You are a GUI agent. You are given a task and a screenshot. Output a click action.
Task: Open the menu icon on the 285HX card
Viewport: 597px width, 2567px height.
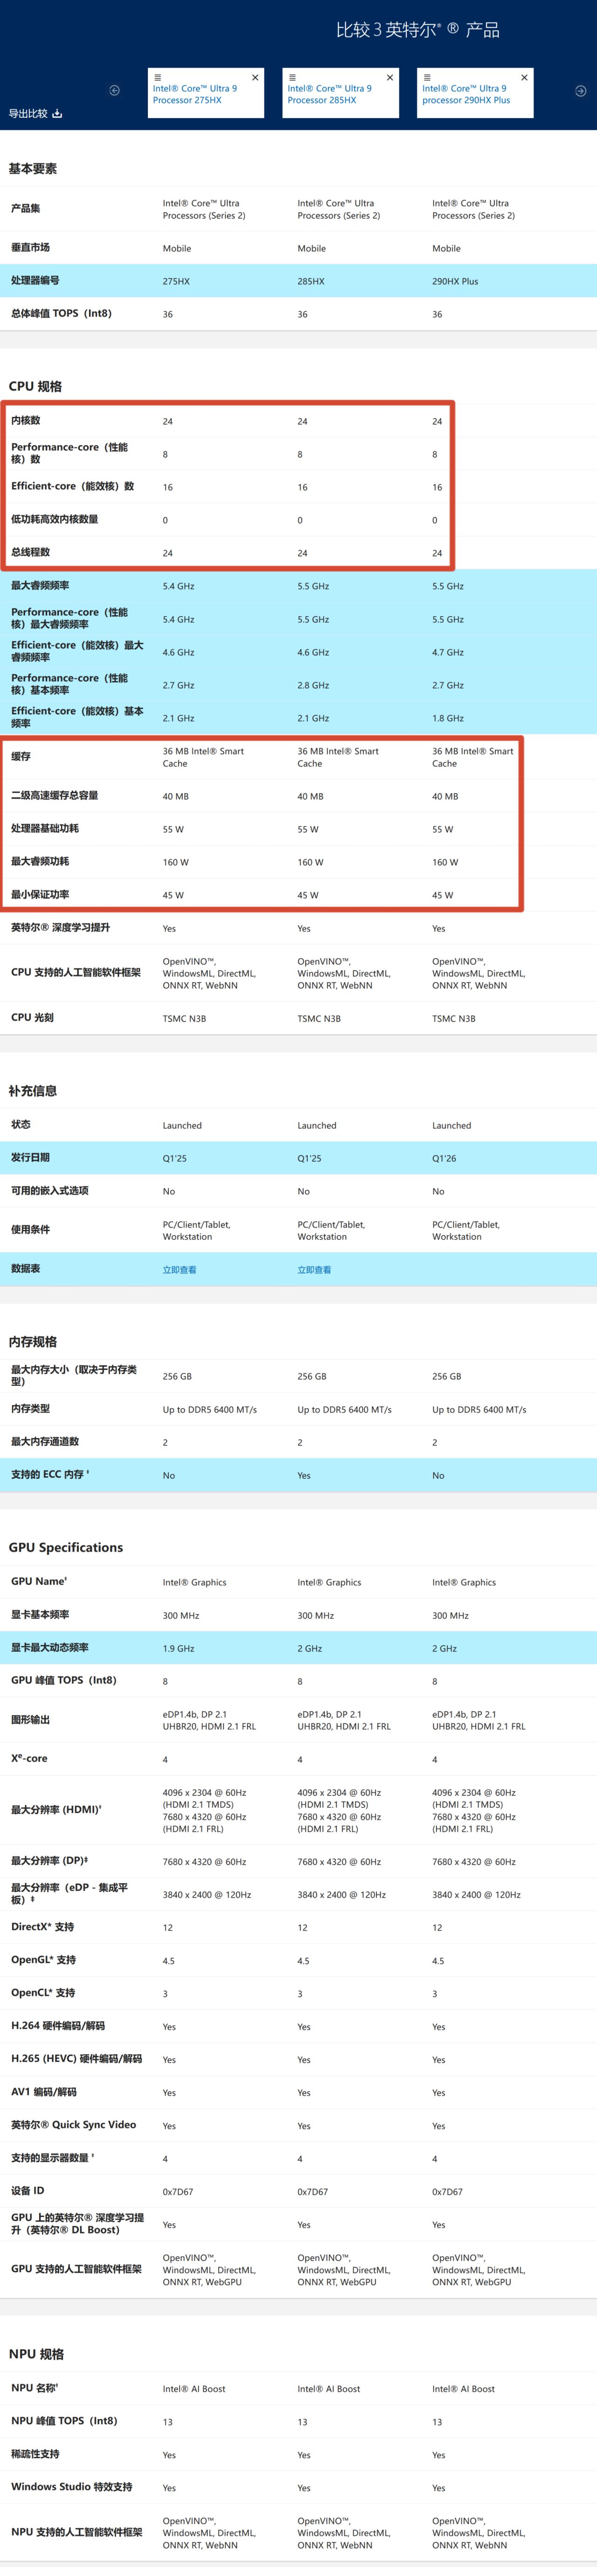292,77
